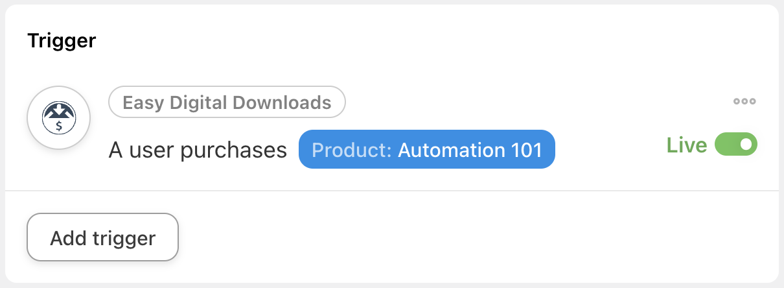This screenshot has height=288, width=784.
Task: Click the green Live status label
Action: pyautogui.click(x=686, y=145)
